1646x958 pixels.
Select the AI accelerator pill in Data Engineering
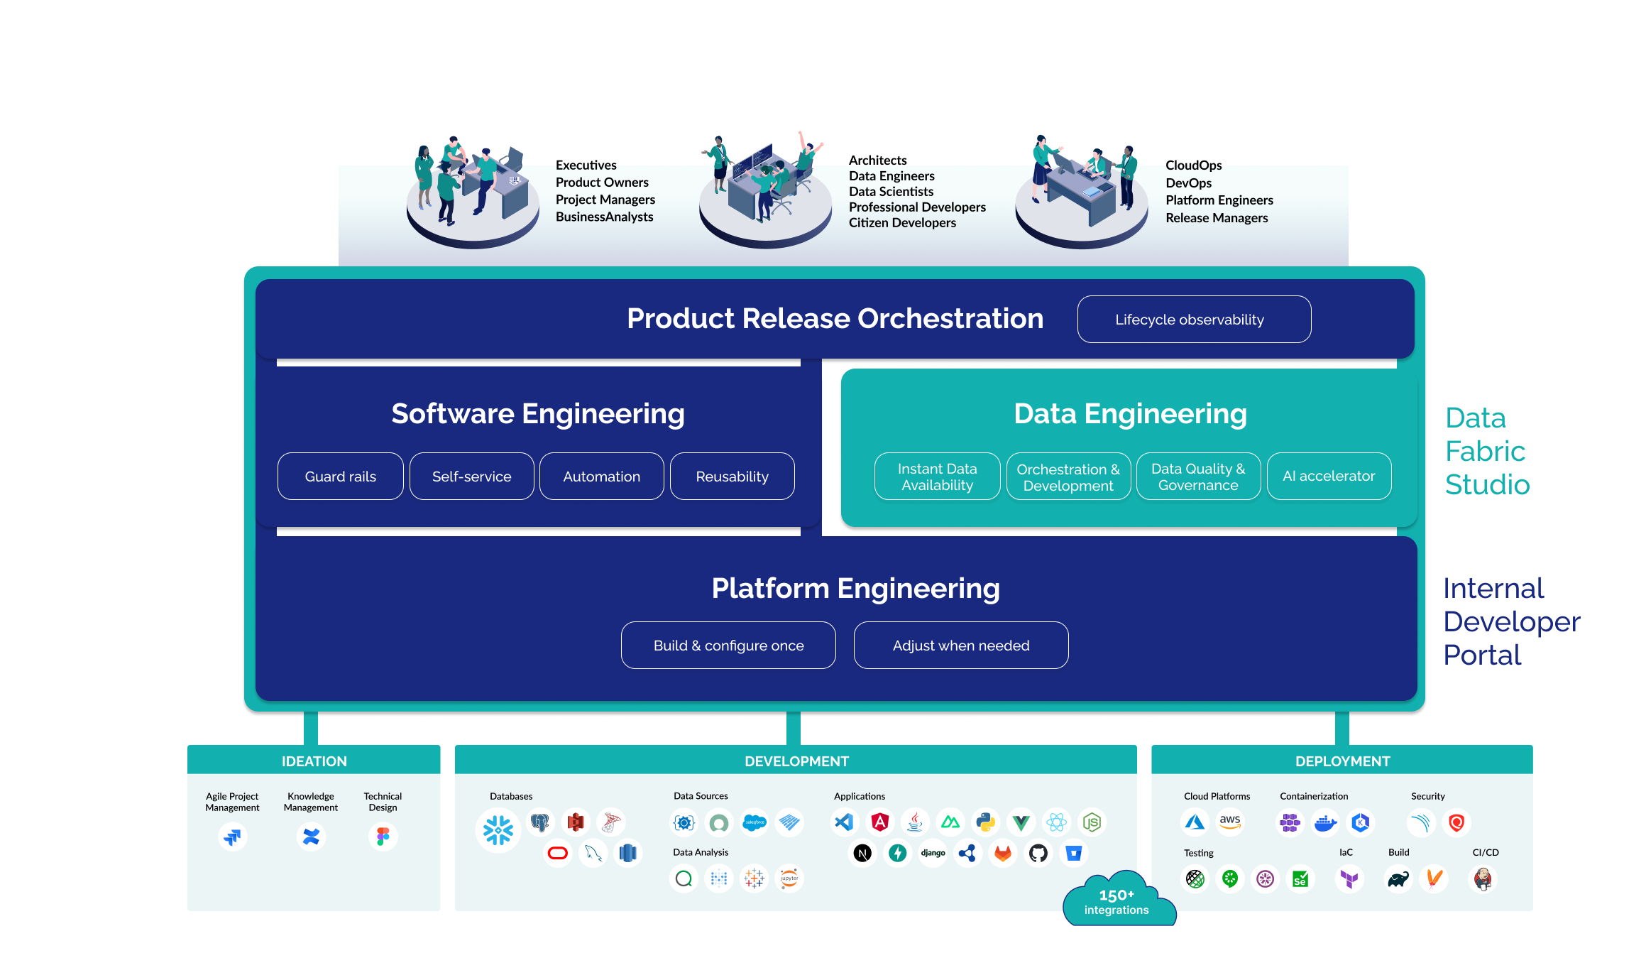(x=1329, y=476)
